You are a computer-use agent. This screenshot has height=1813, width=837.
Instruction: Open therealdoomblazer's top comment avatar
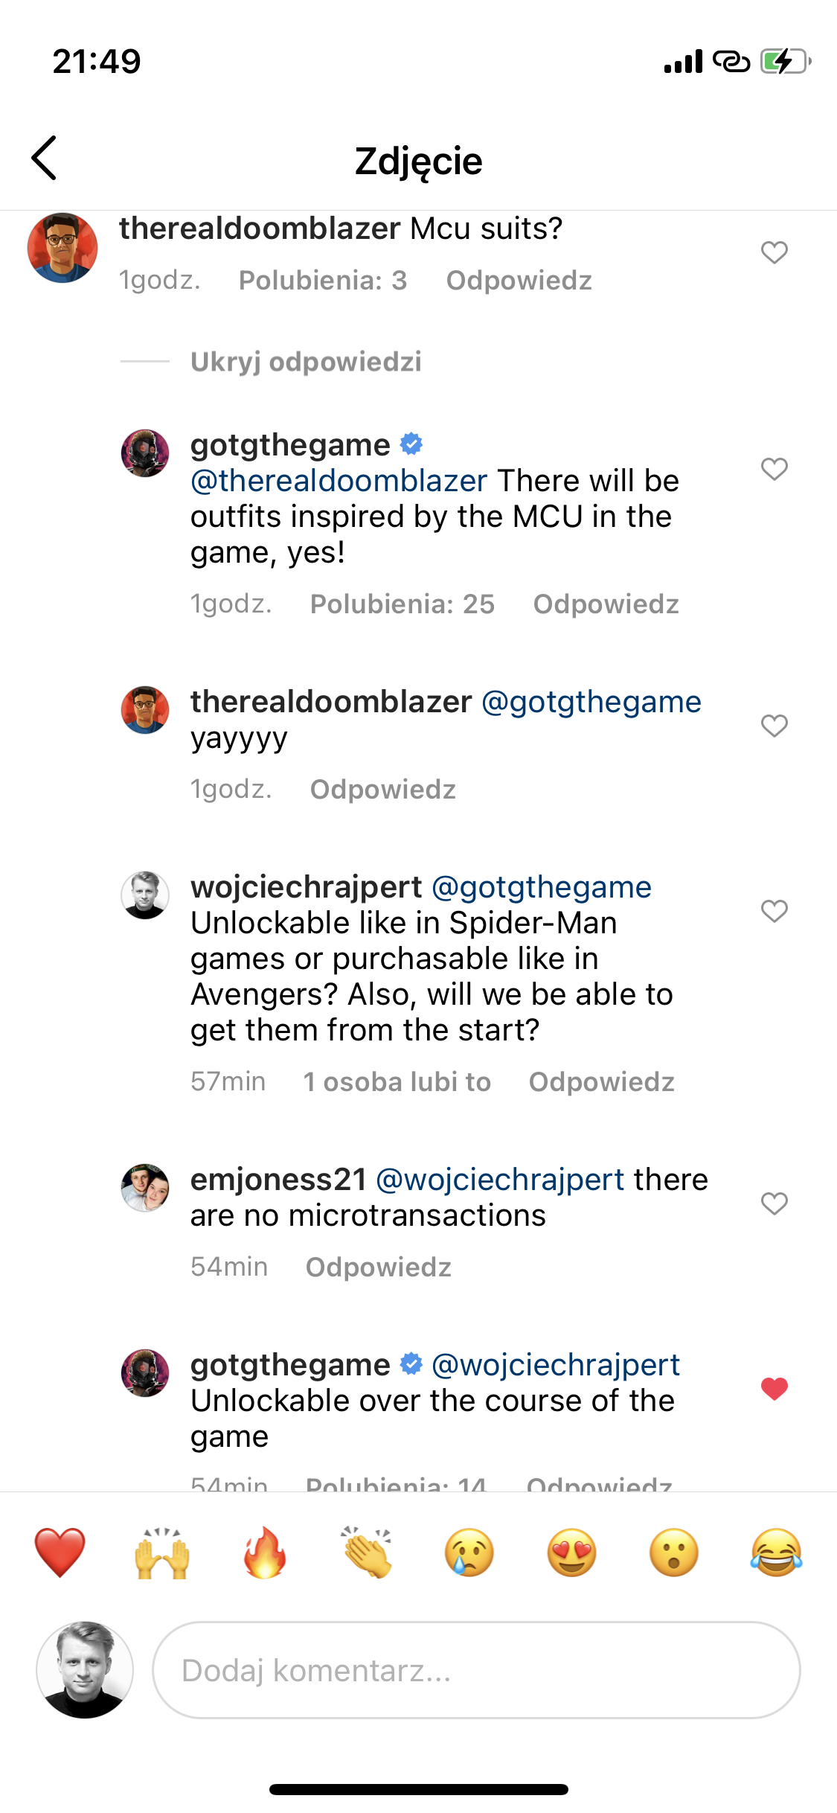tap(62, 248)
